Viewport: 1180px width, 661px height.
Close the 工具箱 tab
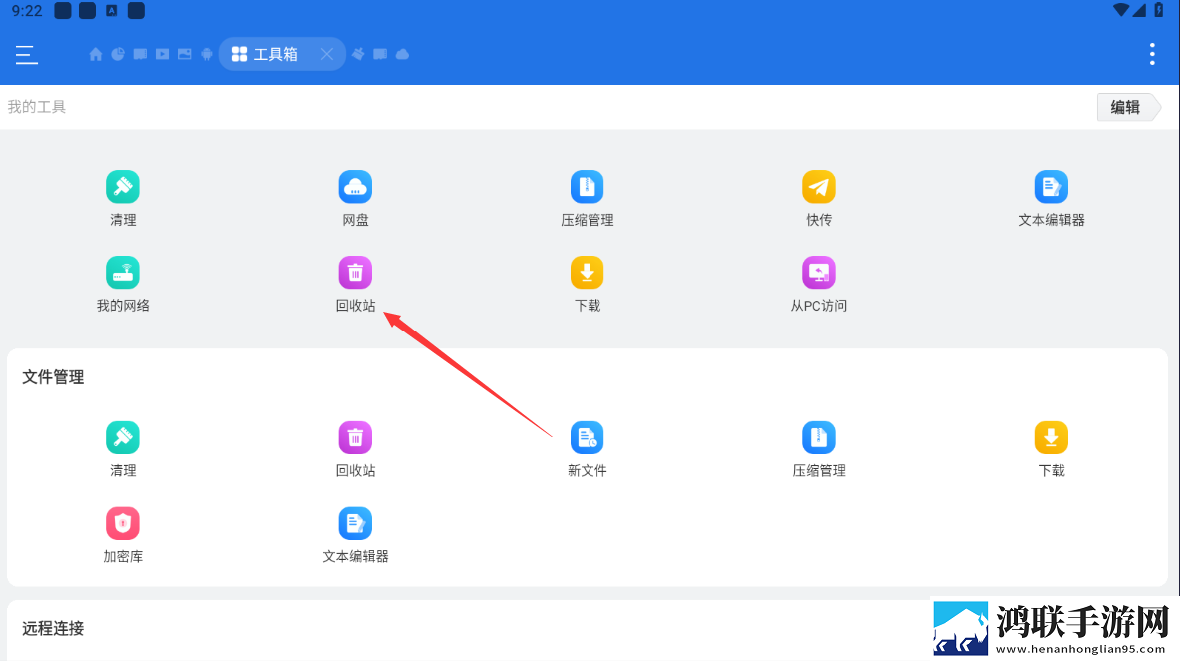point(326,54)
